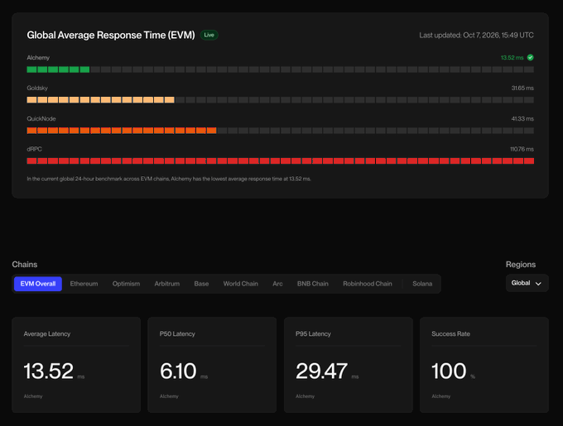563x426 pixels.
Task: Open the Robinhood Chain tab
Action: point(368,284)
